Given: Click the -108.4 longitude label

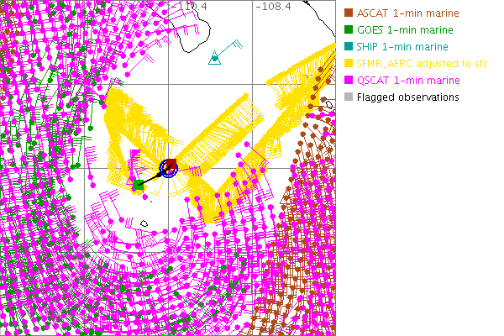Looking at the screenshot, I should [x=276, y=6].
